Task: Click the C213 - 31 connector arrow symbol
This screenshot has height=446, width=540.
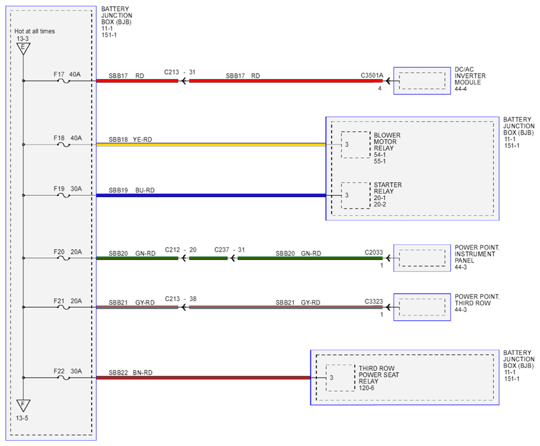Action: pos(184,81)
